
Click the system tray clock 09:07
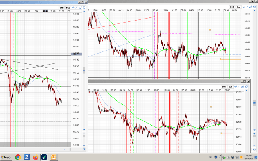249,156
